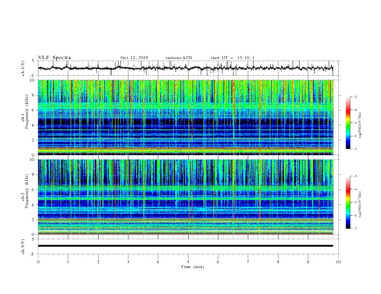381x294 pixels.
Task: Click the time axis tick label "2"
Action: coord(98,262)
